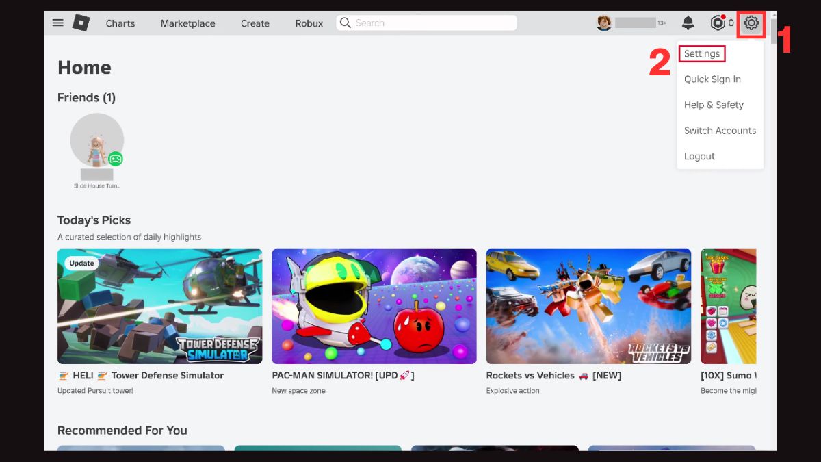Viewport: 821px width, 462px height.
Task: Go to the Charts tab
Action: pos(120,23)
